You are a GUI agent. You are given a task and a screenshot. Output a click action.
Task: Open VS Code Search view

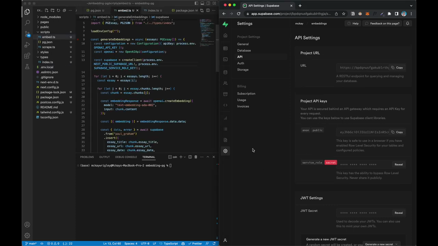click(27, 23)
